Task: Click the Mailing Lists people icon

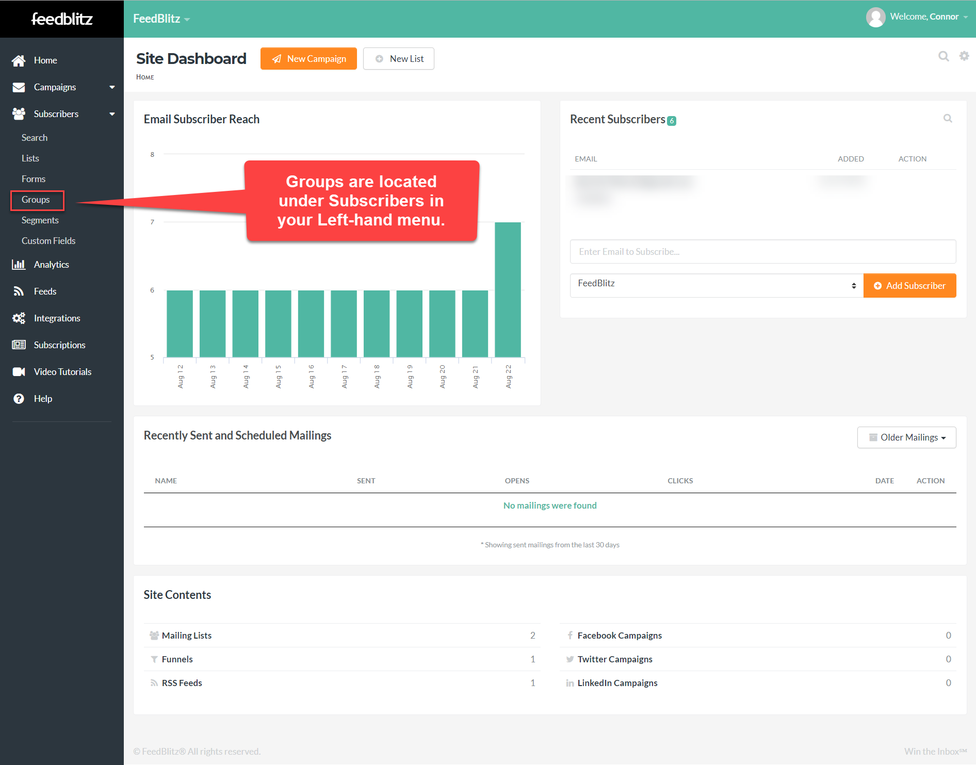Action: [154, 636]
